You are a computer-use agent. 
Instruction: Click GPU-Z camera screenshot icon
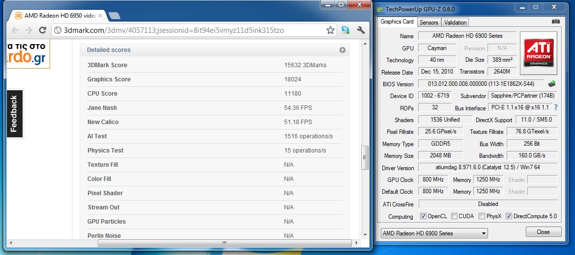point(555,22)
